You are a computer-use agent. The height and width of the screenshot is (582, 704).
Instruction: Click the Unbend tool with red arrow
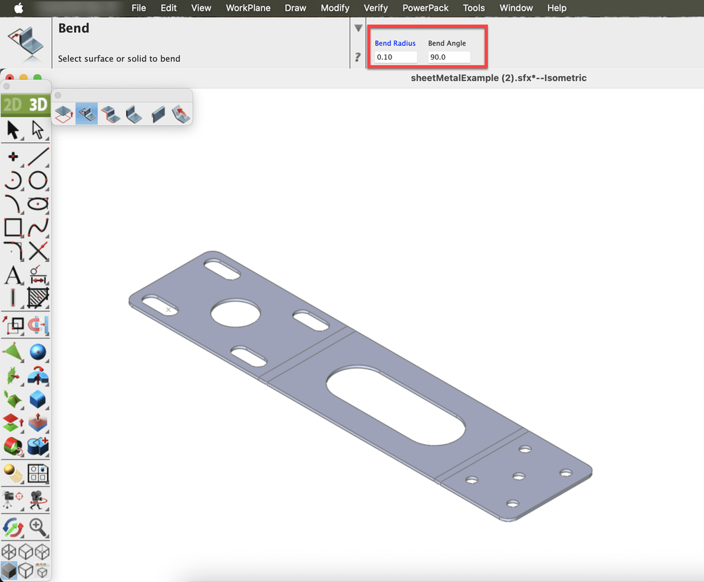pyautogui.click(x=181, y=113)
